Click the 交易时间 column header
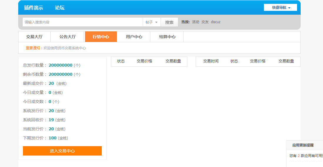Image resolution: width=323 pixels, height=167 pixels. (211, 61)
